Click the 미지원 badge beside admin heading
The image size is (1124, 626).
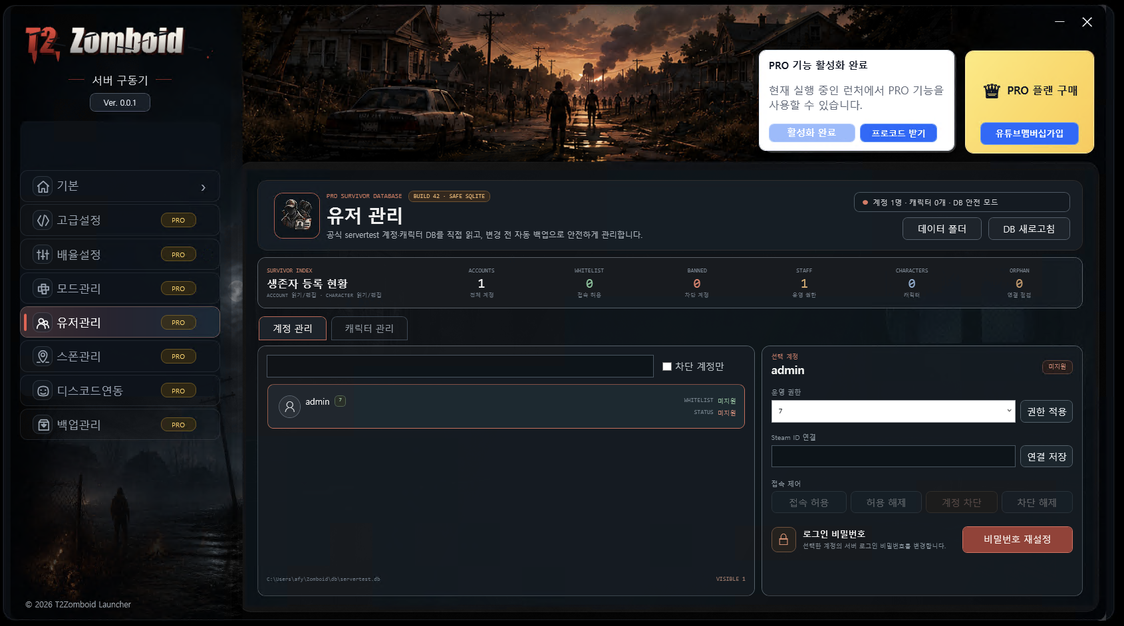click(1057, 367)
